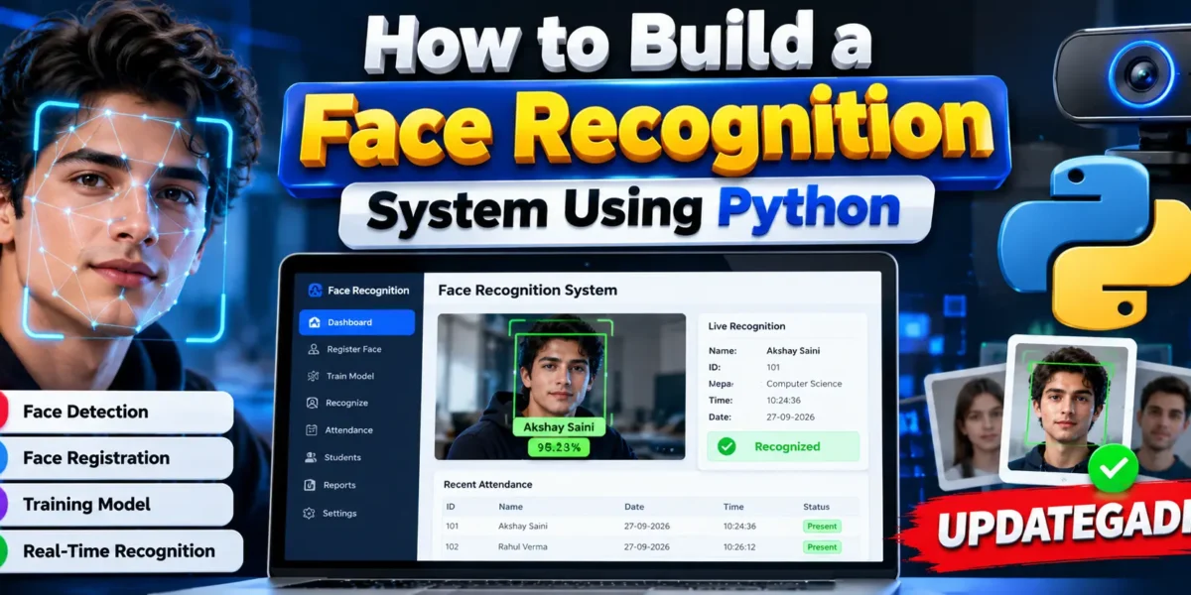Click the "Live Recognition" panel title

[x=746, y=326]
